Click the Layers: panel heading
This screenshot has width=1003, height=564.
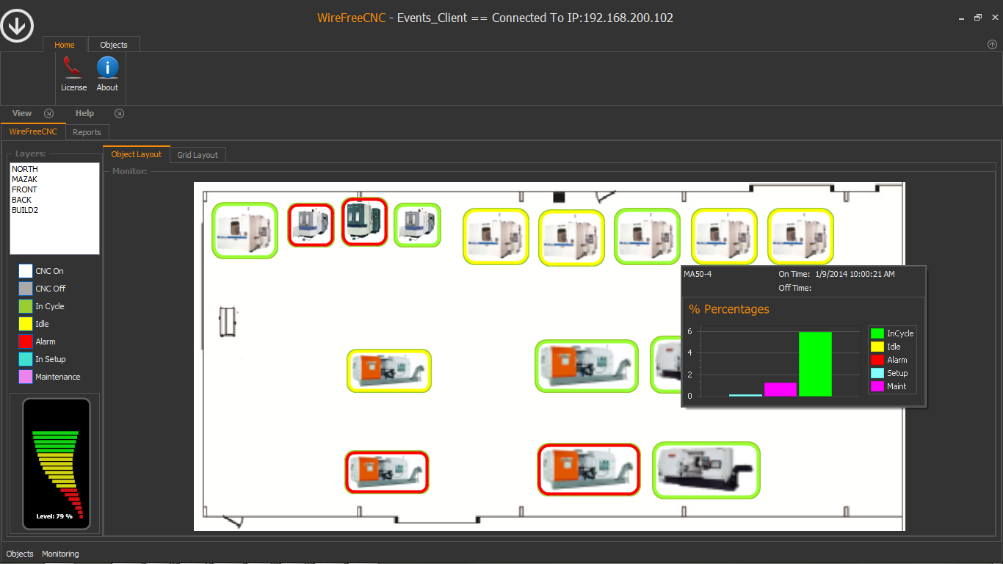pyautogui.click(x=30, y=153)
